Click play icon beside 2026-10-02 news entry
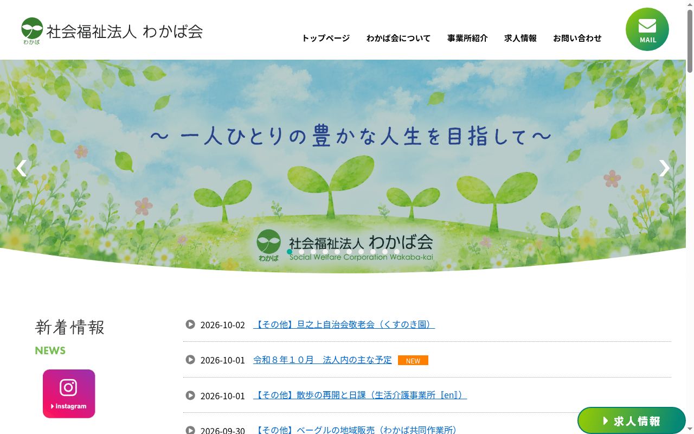This screenshot has height=434, width=694. [190, 324]
